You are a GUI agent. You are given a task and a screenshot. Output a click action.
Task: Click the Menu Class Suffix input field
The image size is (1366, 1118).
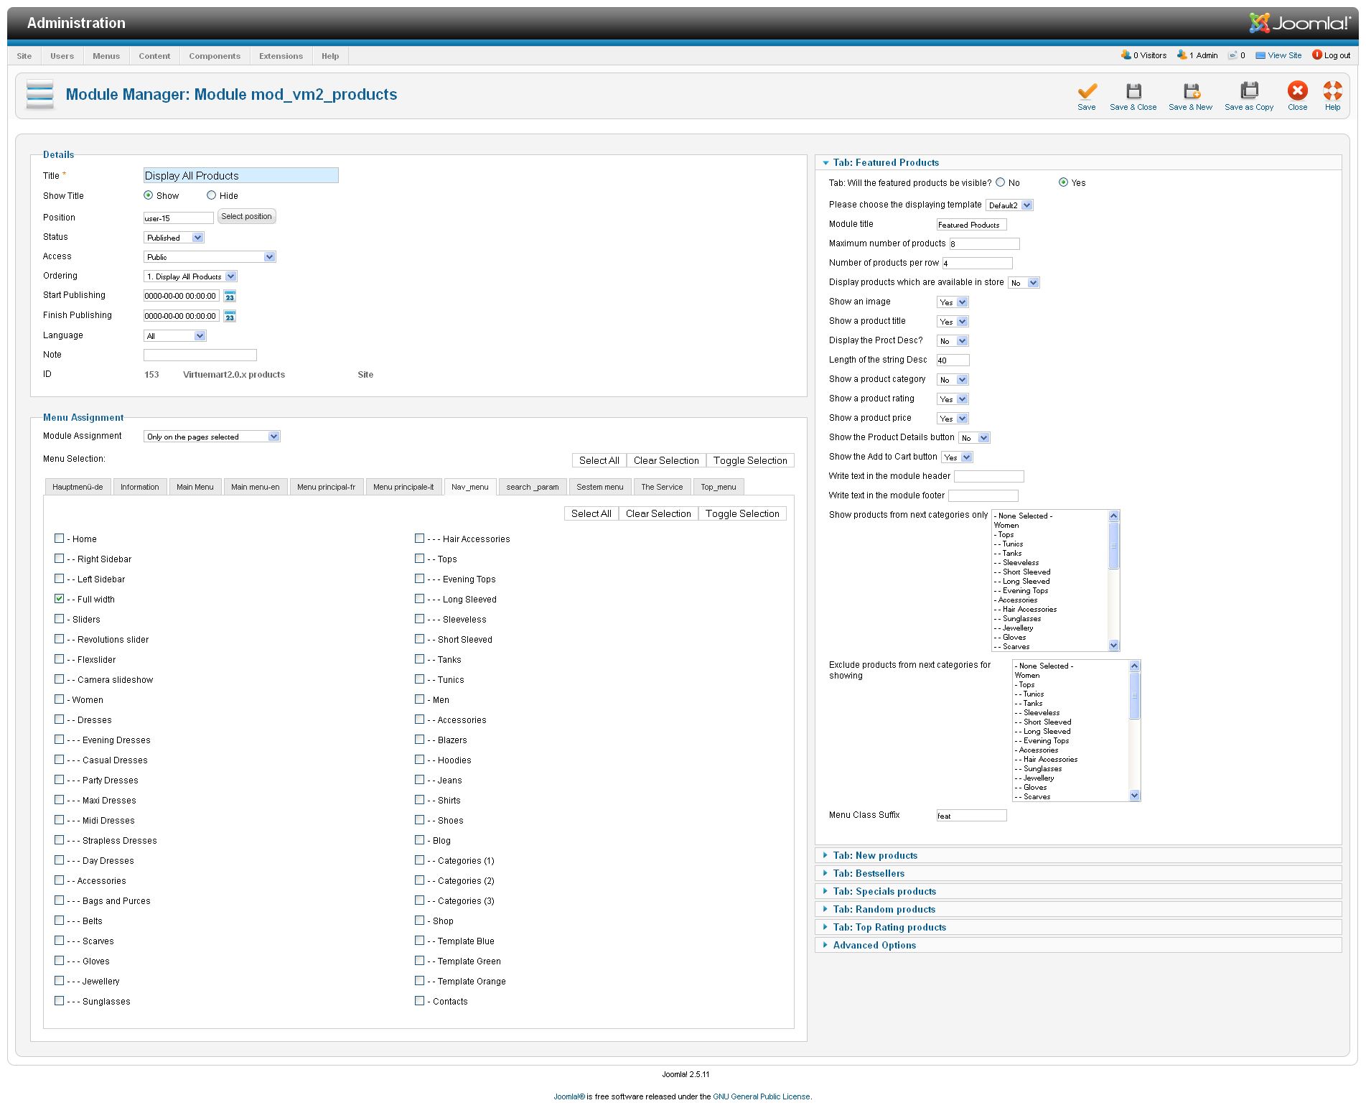click(971, 816)
